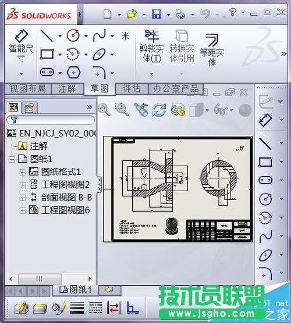291x323 pixels.
Task: Select the Sketch Fillet tool in ribbon
Action: (100, 72)
